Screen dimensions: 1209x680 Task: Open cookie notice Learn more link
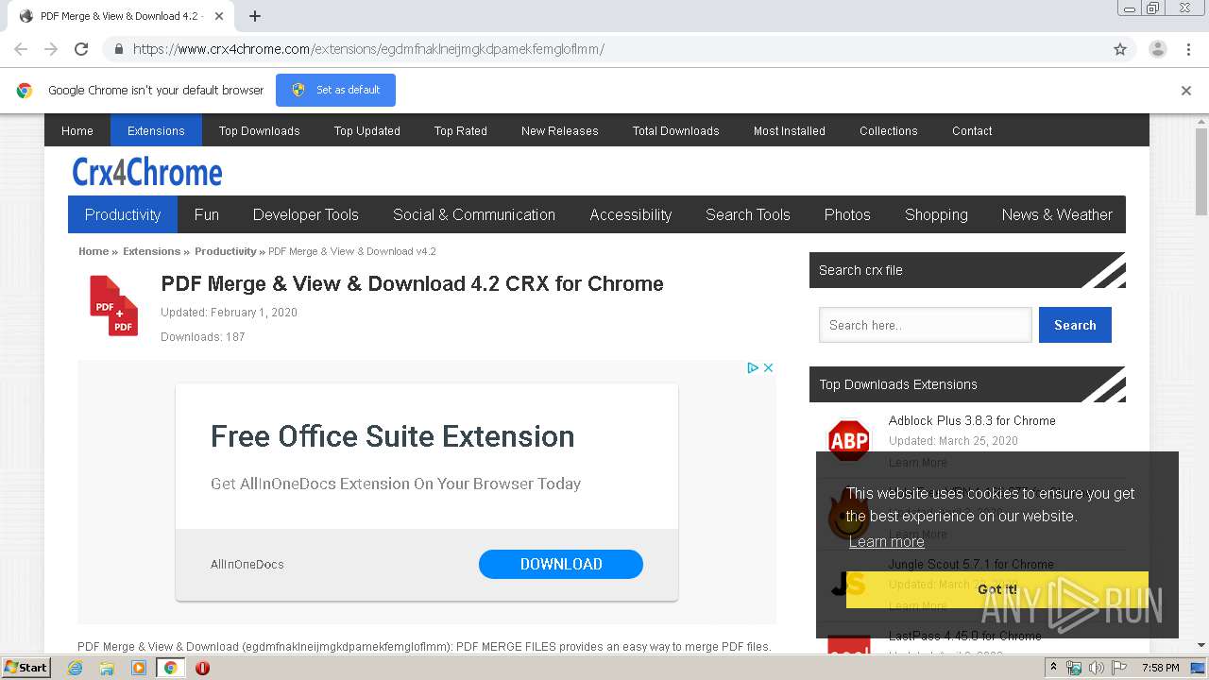(x=886, y=541)
